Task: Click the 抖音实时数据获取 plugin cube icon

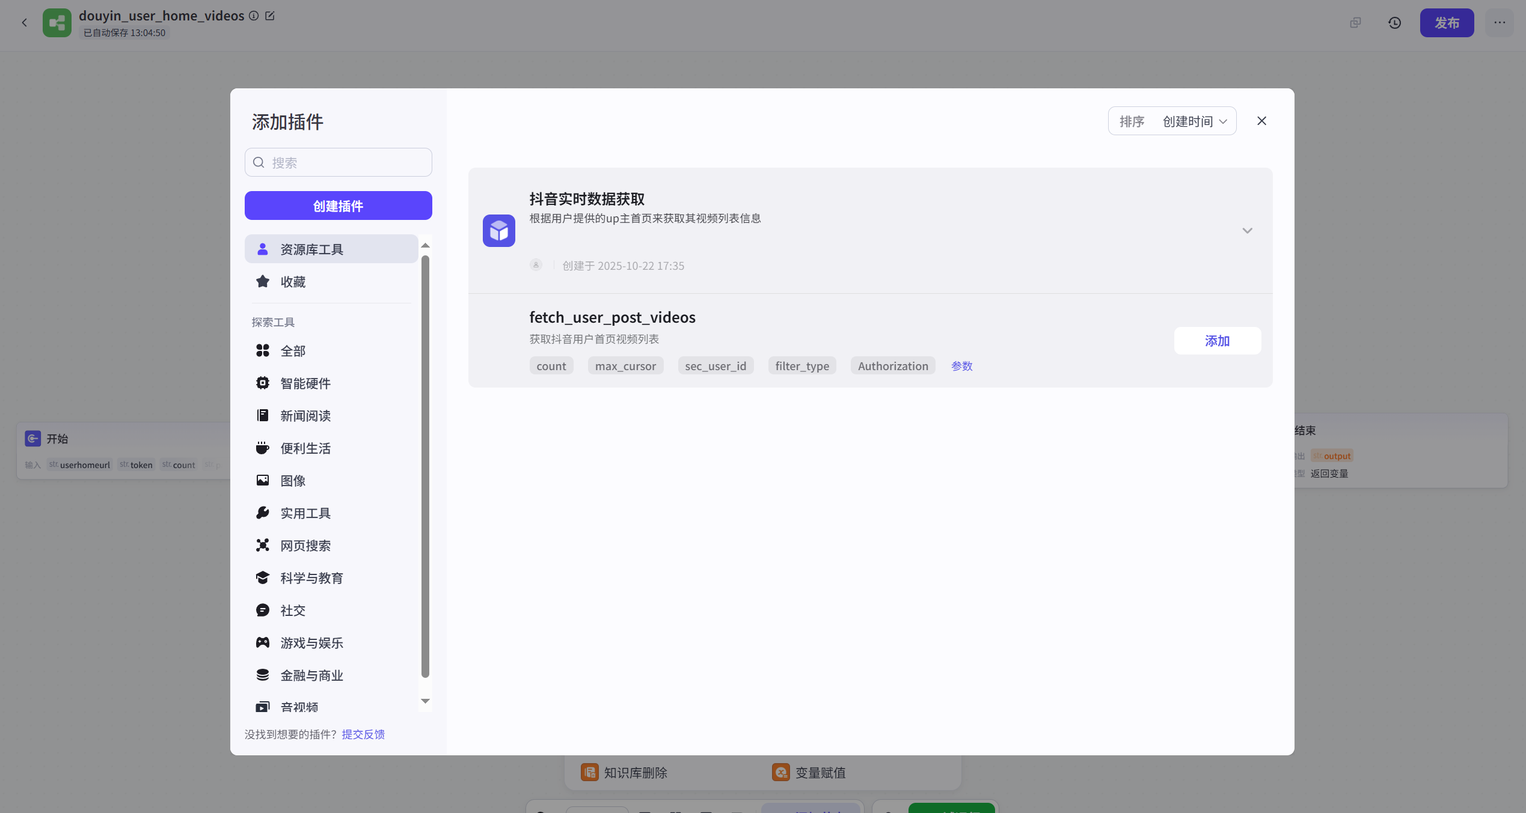Action: click(x=498, y=231)
